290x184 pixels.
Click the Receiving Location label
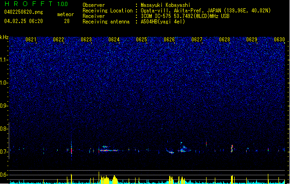[x=107, y=11]
